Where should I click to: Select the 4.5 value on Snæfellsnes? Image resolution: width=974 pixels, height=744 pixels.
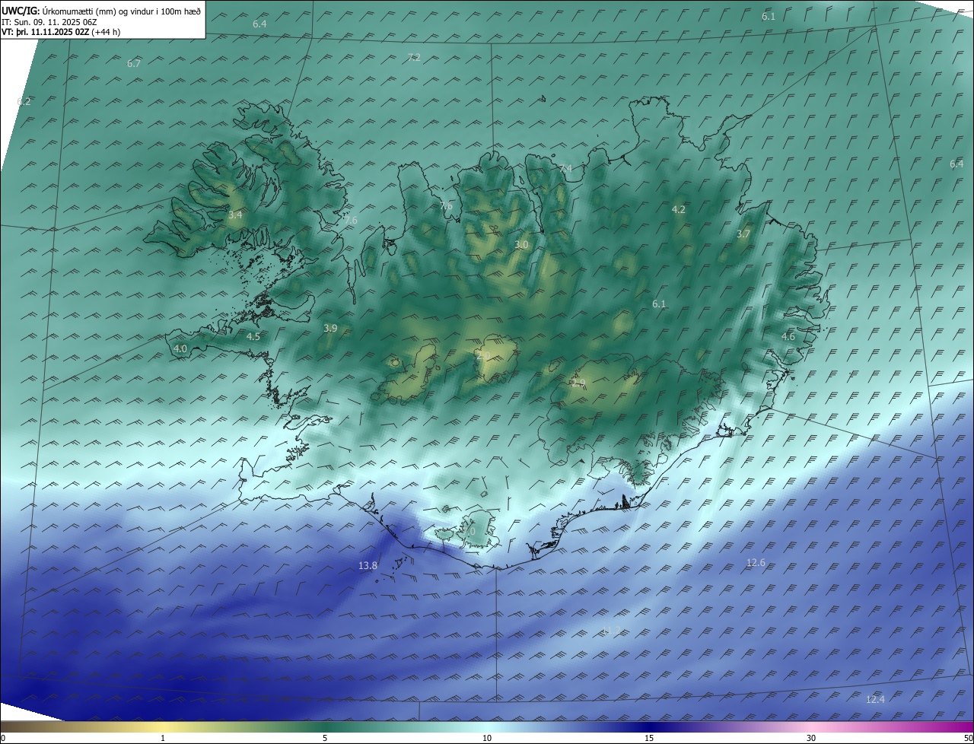pos(253,336)
